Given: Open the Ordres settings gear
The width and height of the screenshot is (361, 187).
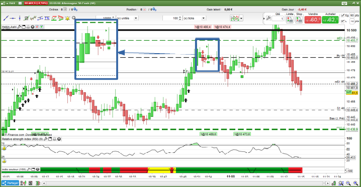Looking at the screenshot, I should click(x=75, y=10).
